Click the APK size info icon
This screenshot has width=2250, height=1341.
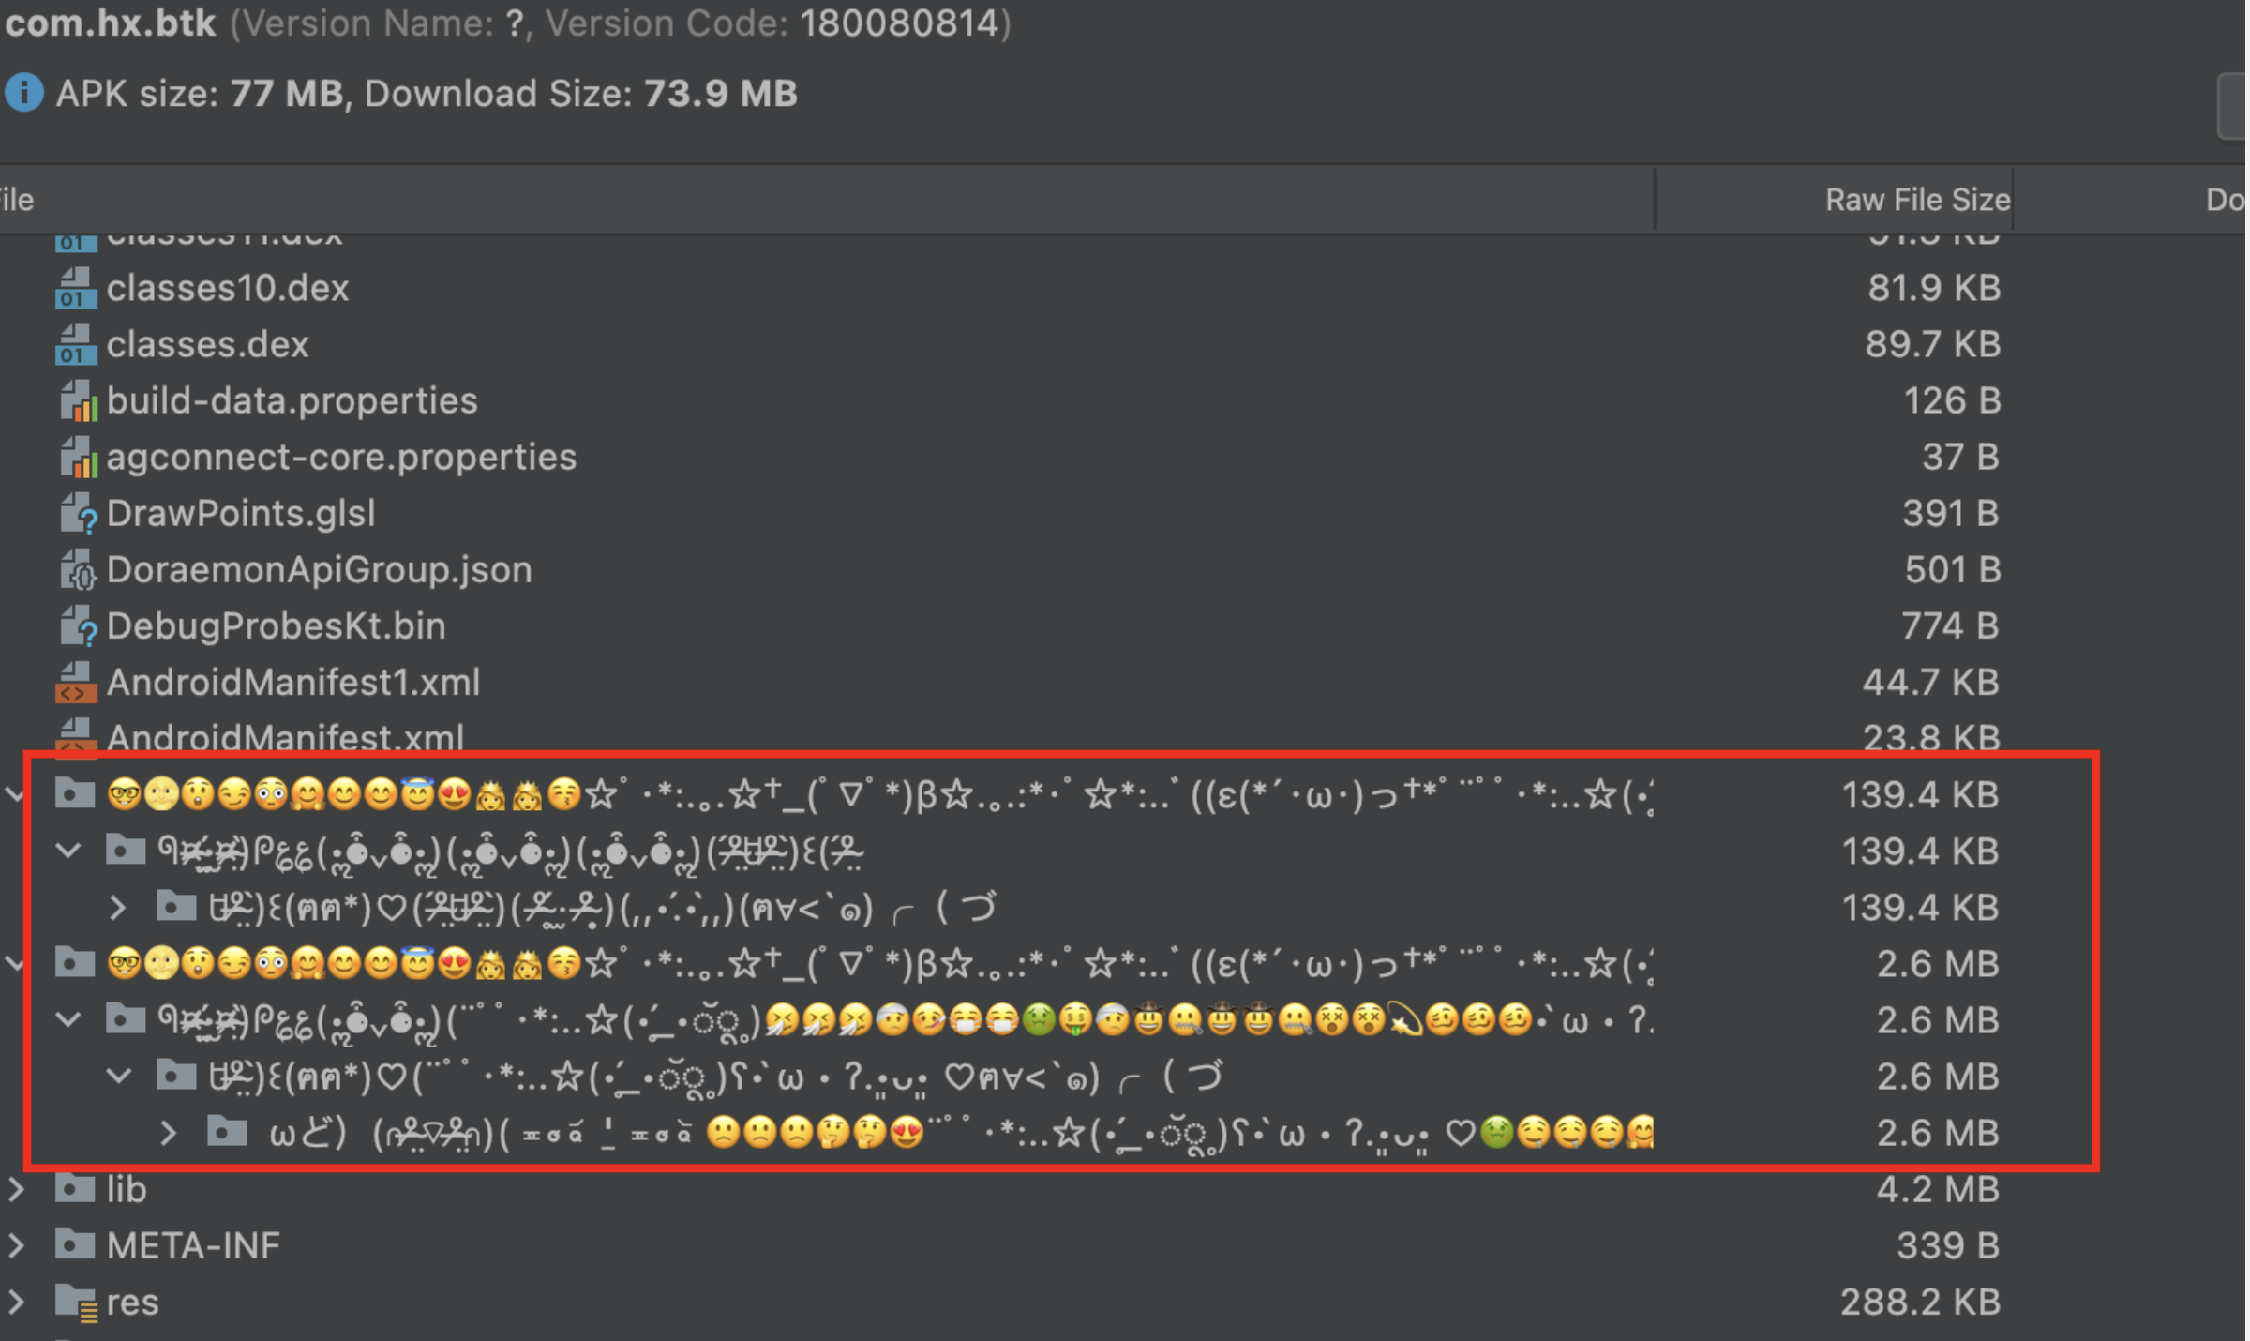23,93
